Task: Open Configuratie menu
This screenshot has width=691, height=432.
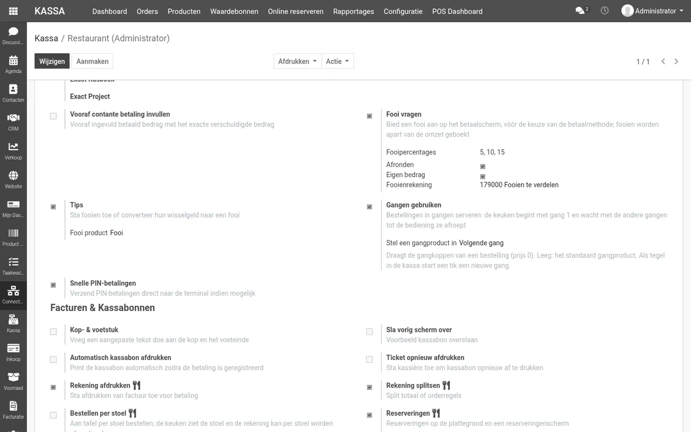Action: (403, 11)
